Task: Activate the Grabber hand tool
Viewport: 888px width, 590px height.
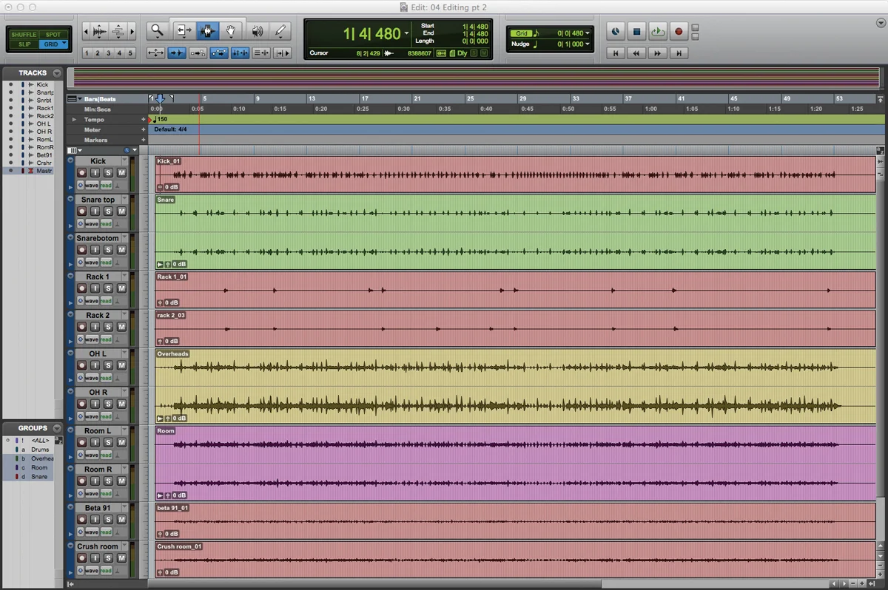Action: coord(231,30)
